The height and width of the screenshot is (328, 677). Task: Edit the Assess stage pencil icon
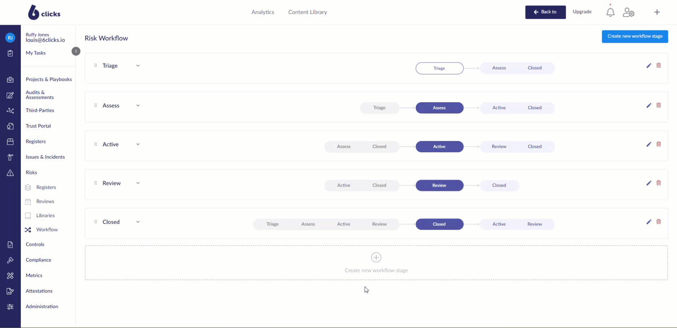(x=649, y=105)
